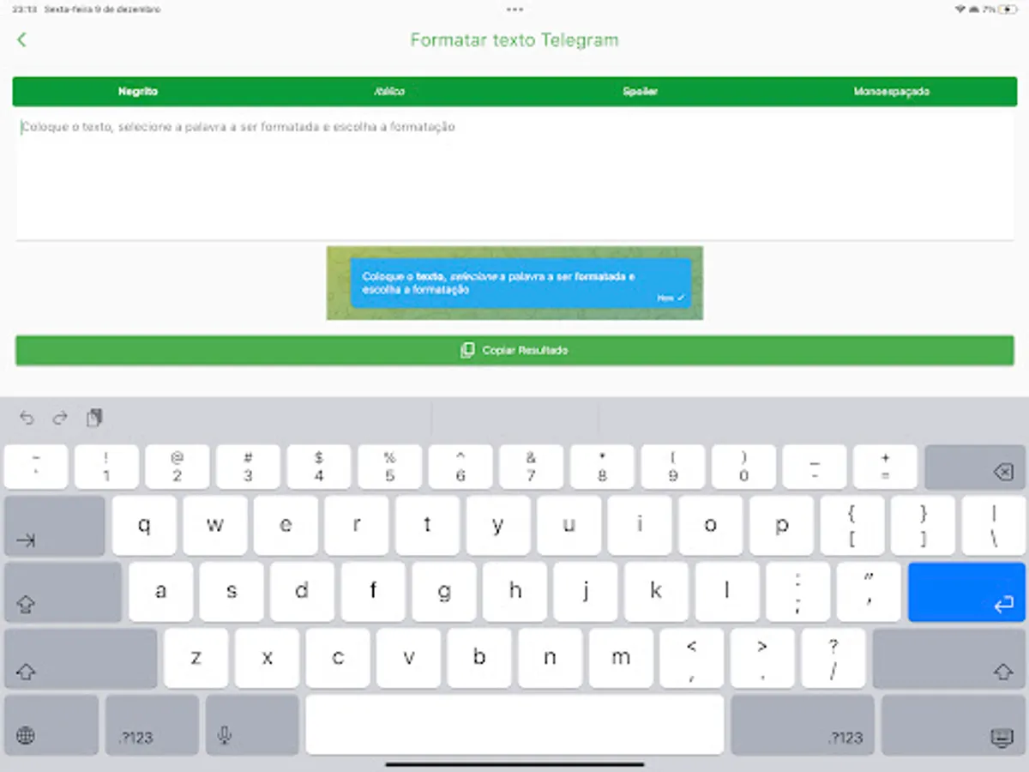The image size is (1029, 772).
Task: Tap the number 0 key
Action: pos(743,467)
